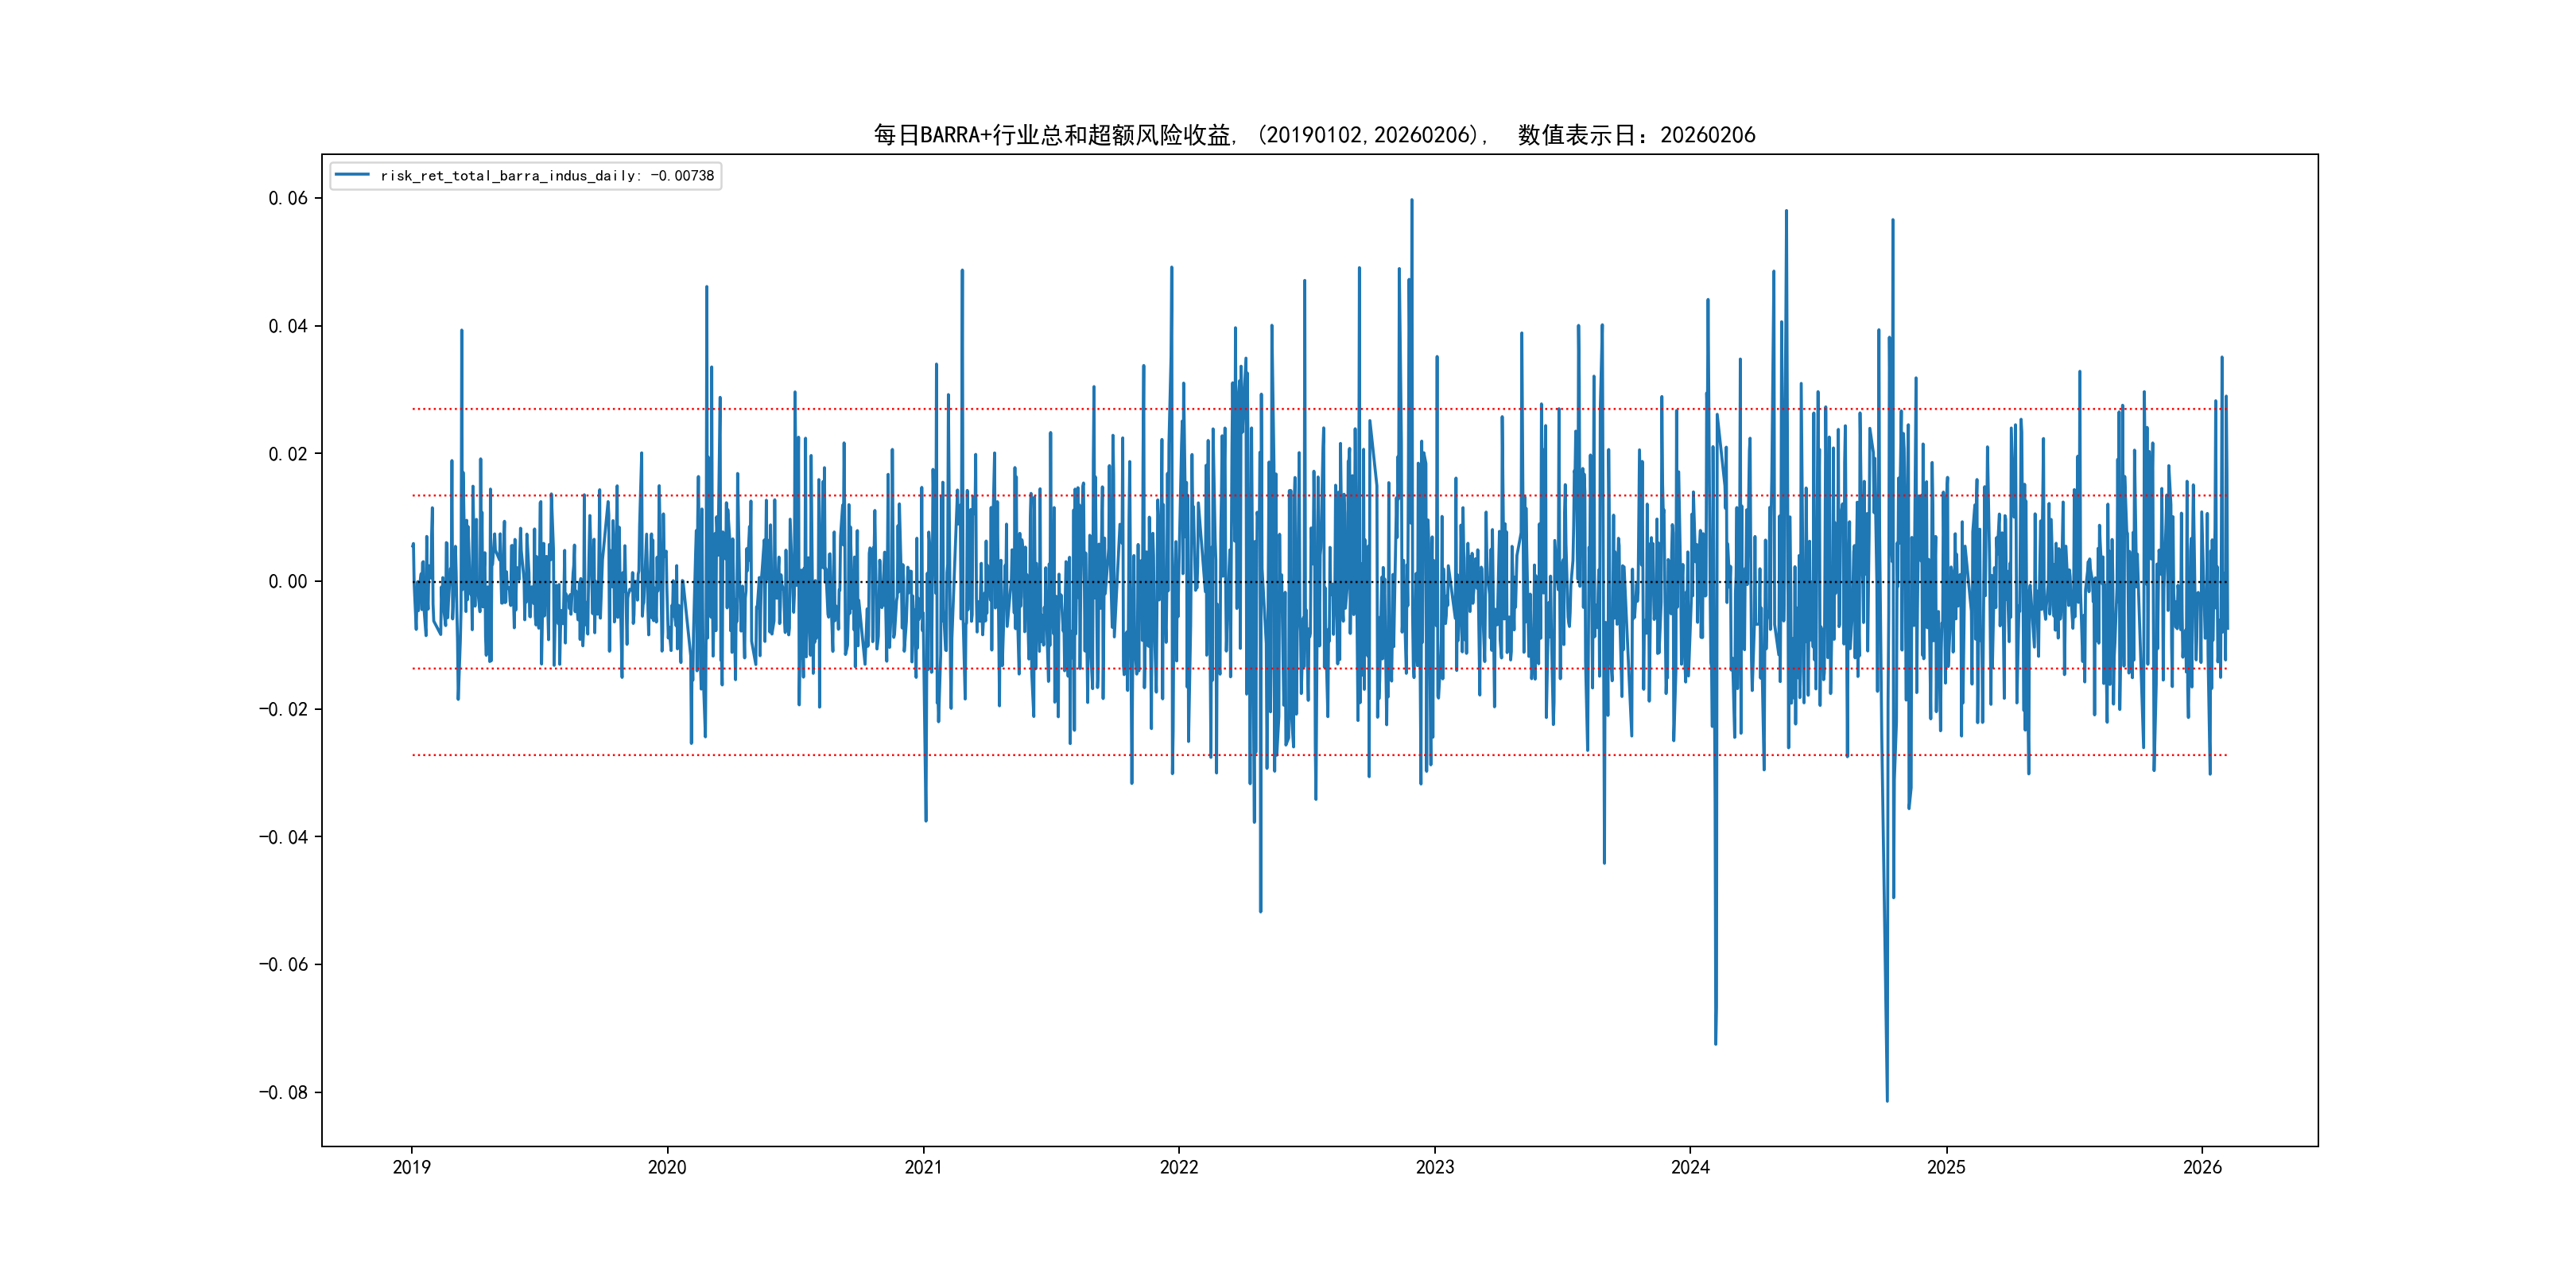Click the 2024 x-axis tick label
Screen dimensions: 2576x1288
(1690, 1167)
